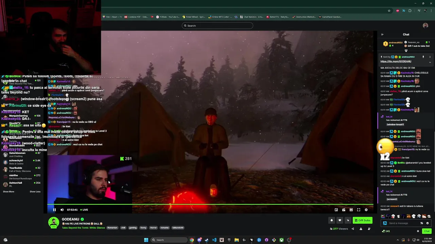The image size is (435, 244).
Task: Open Chat Statistics bookmark
Action: tap(251, 17)
